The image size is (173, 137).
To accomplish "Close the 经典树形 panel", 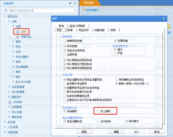I will coord(75,3).
